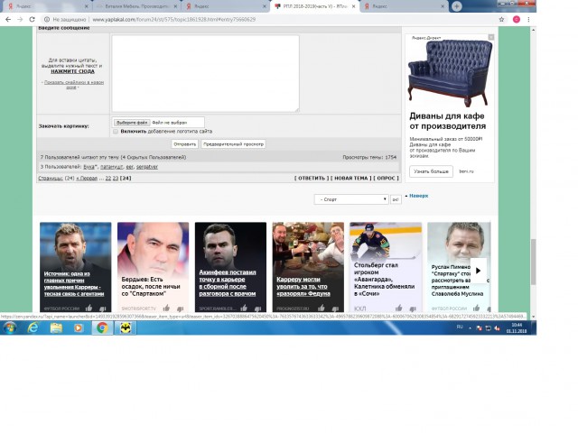Like the Бердыев news card
Screen dimensions: 578x433
click(x=166, y=308)
